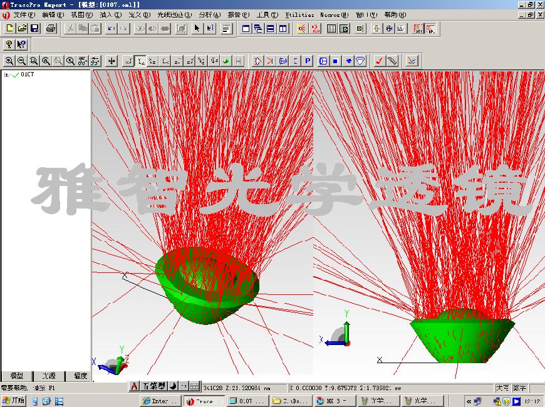Click the arrow selection pointer tool

point(197,28)
